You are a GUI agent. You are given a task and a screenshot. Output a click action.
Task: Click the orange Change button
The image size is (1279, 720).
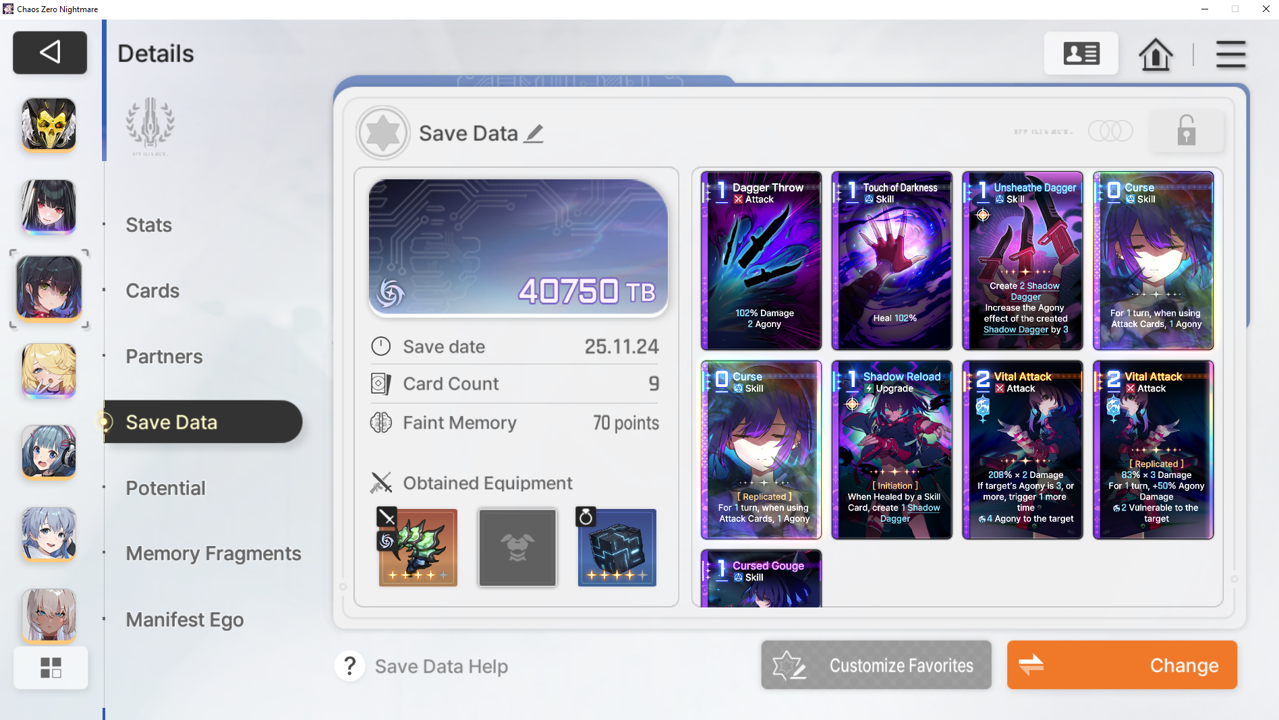[1122, 665]
